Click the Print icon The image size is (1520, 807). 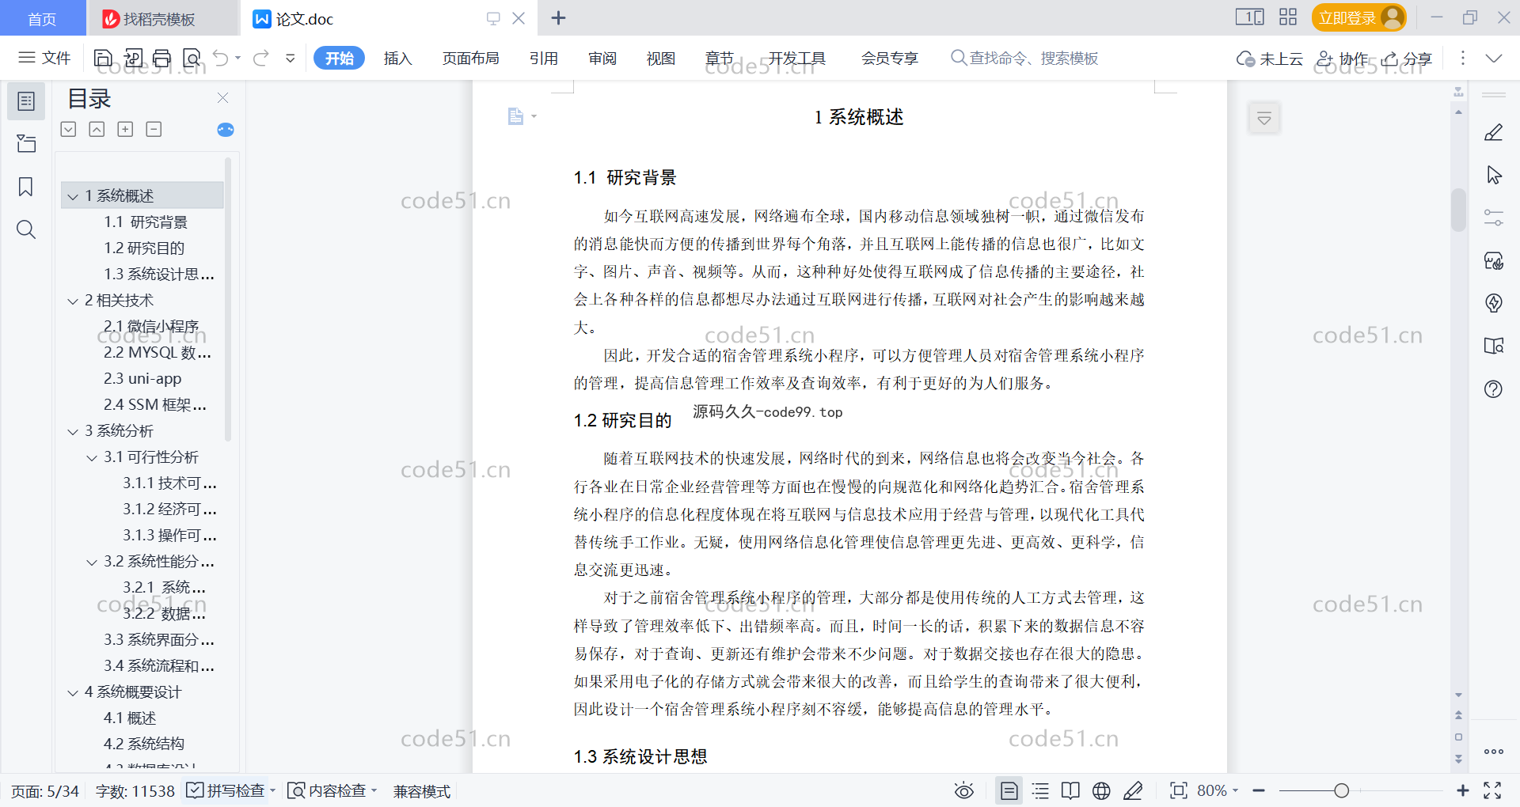click(162, 58)
